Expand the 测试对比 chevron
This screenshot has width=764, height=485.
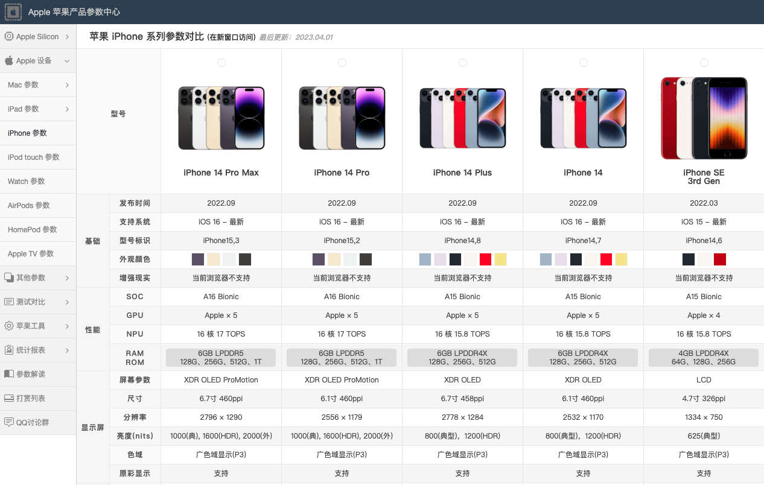tap(67, 302)
